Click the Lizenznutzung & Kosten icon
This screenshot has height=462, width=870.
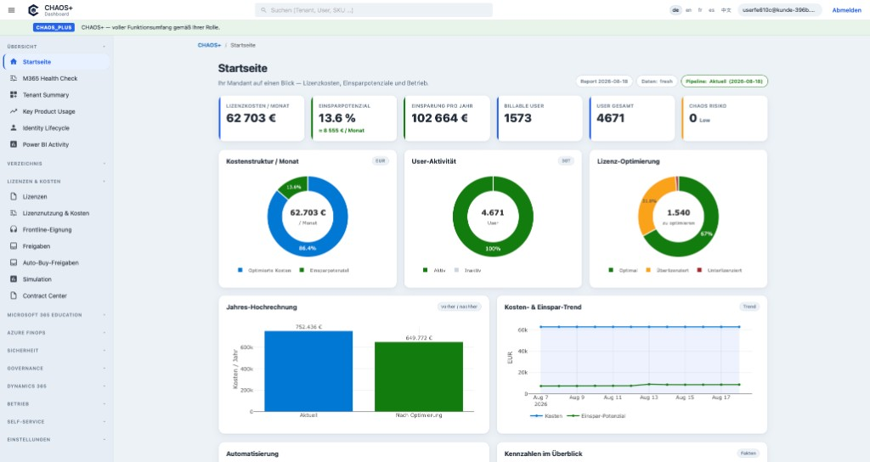click(14, 213)
